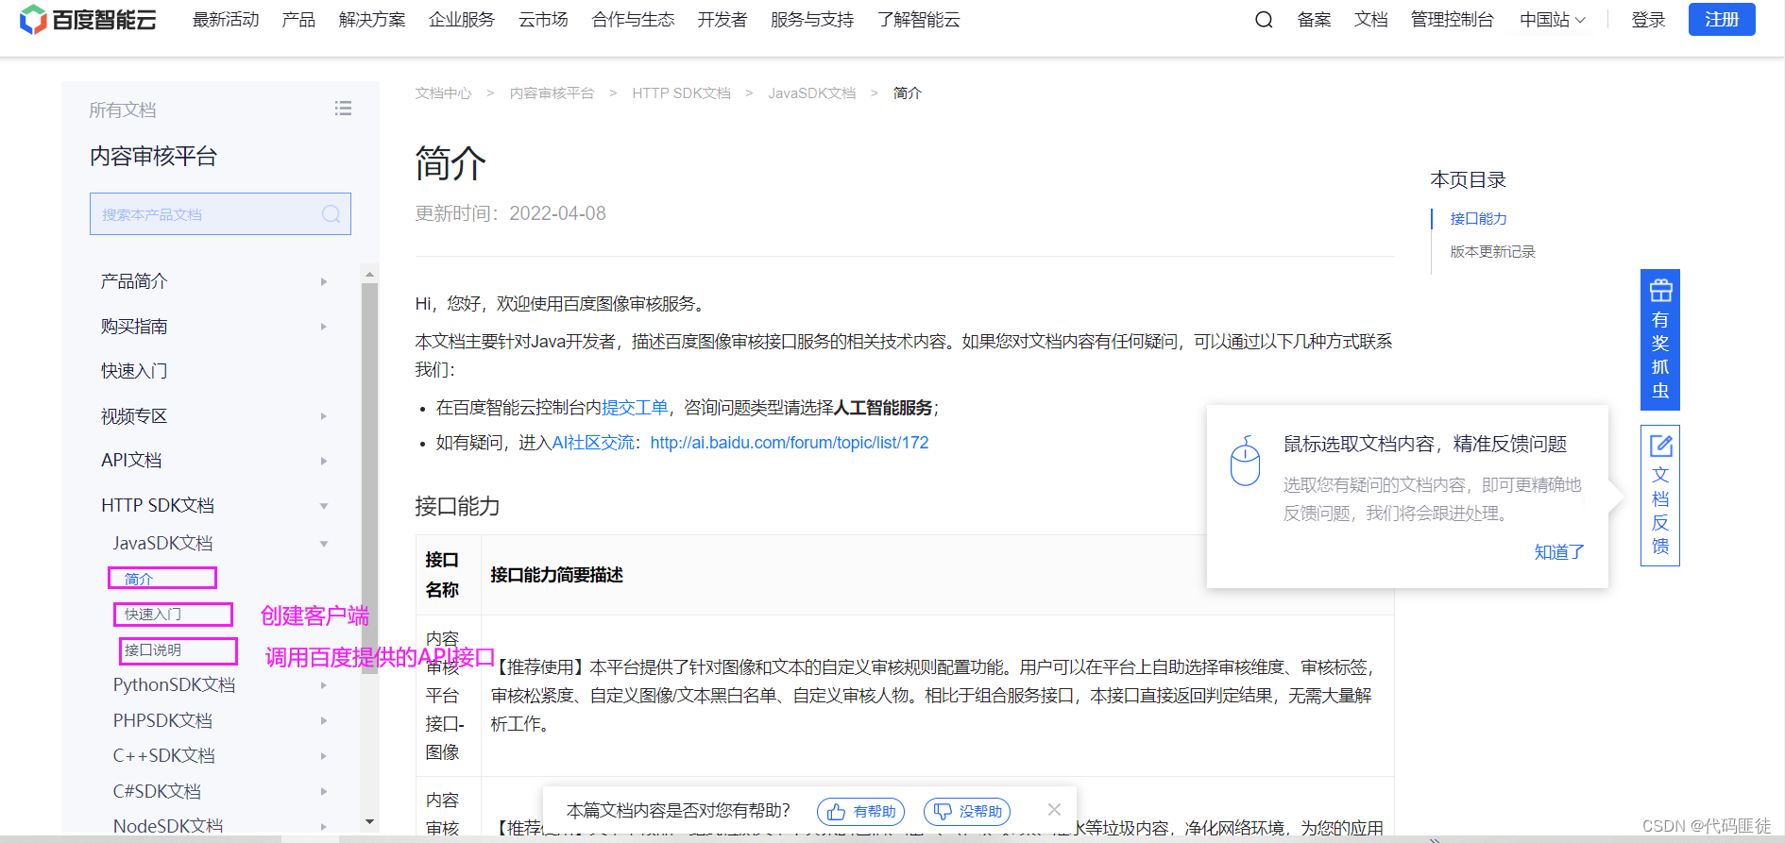Click 文档 in top navigation
1785x843 pixels.
pyautogui.click(x=1370, y=20)
